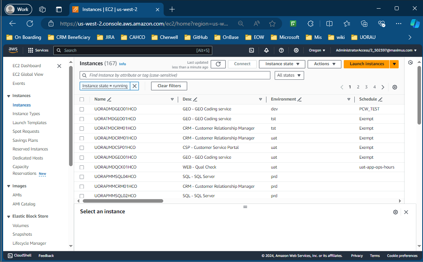Open Instance Types in sidebar
Viewport: 423px width, 262px height.
[26, 114]
